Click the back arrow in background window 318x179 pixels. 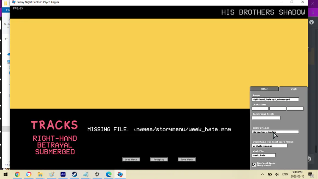[6, 39]
